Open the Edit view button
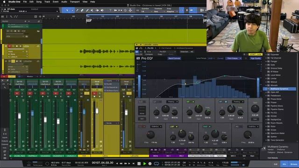This screenshot has width=299, height=168. [x=276, y=164]
